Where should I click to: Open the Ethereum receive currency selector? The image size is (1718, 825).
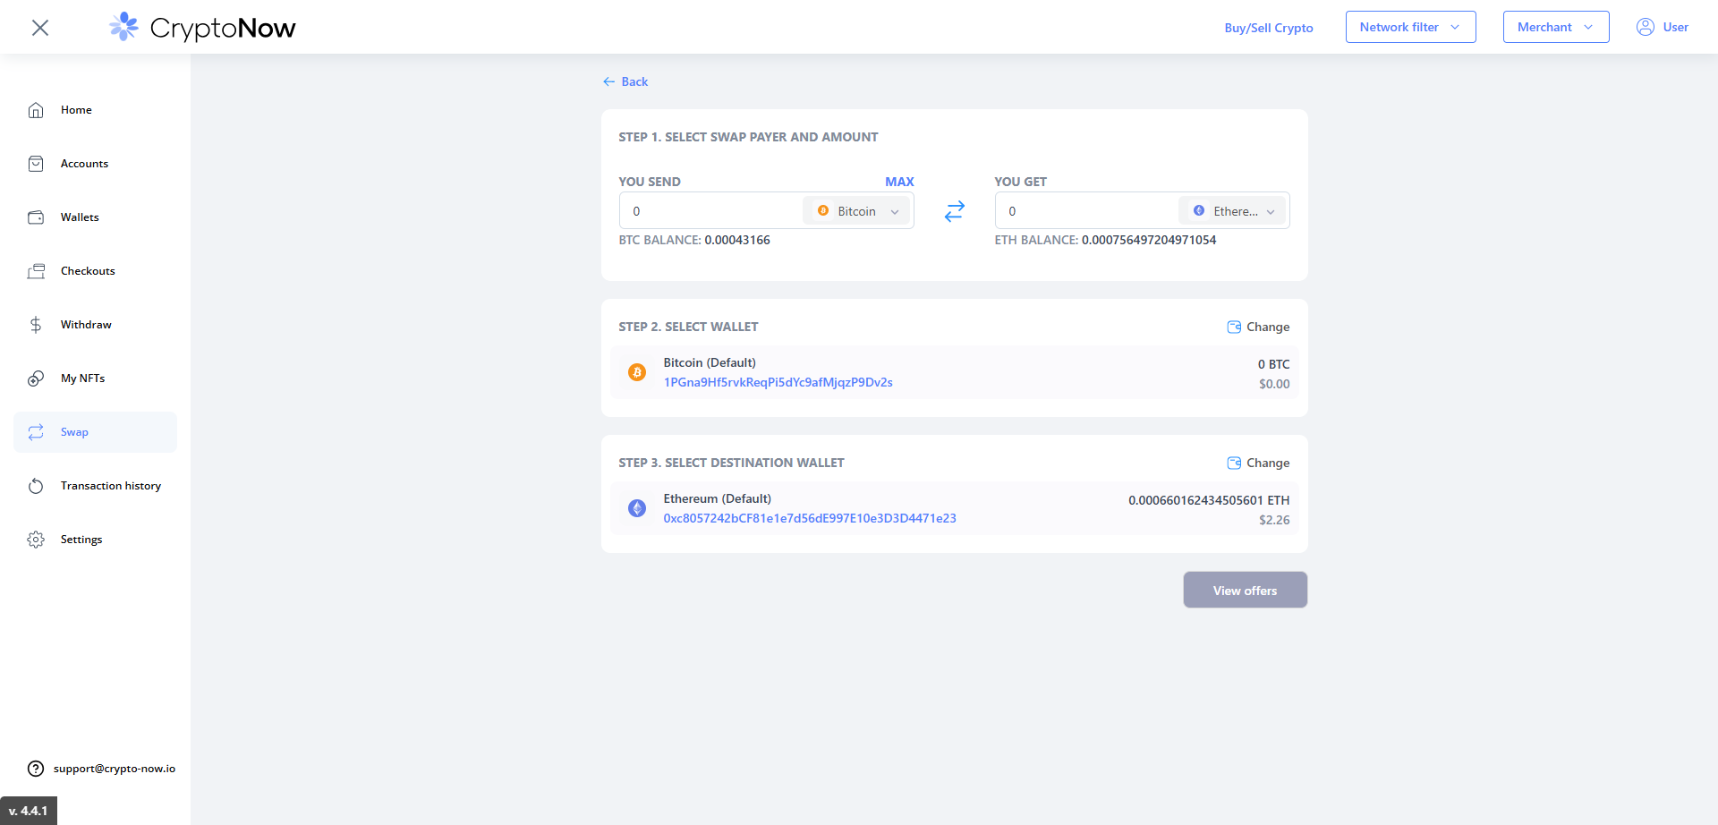tap(1232, 211)
